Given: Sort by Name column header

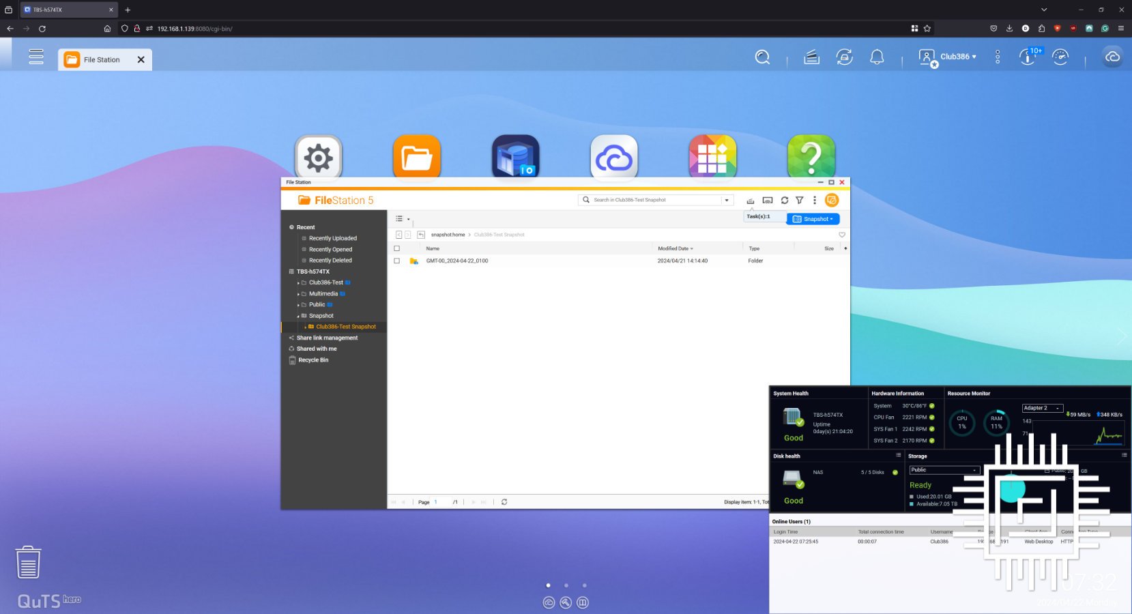Looking at the screenshot, I should tap(433, 248).
